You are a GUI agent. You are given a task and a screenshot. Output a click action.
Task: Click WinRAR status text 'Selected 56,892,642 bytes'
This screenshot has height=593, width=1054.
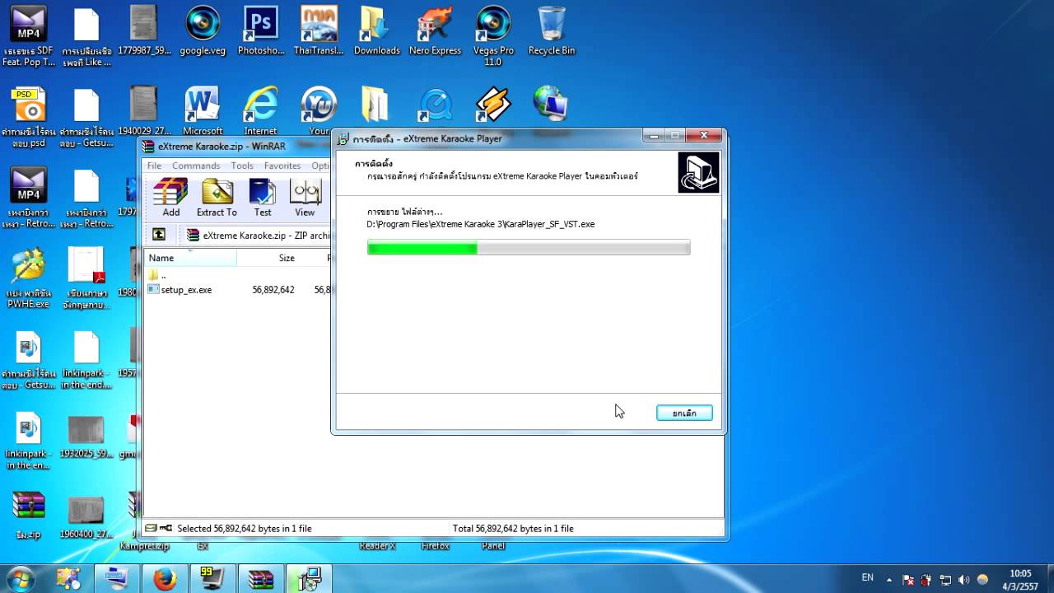[x=244, y=529]
